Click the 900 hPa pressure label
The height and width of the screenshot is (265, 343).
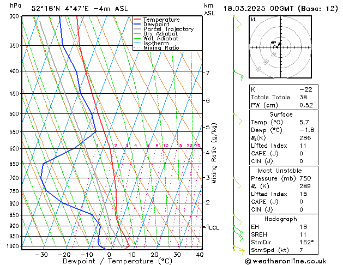[15, 226]
